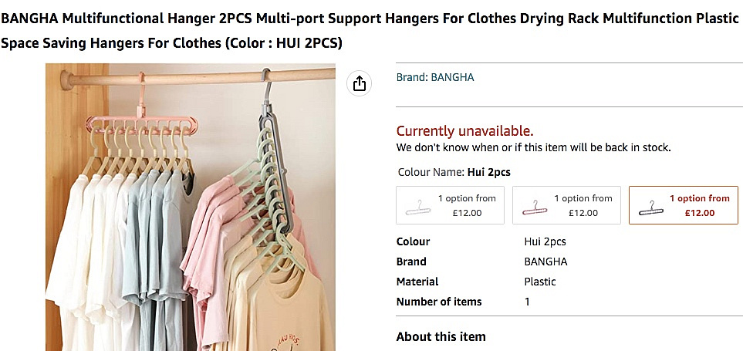Click the grey vertical hanger in photo

(x=272, y=154)
